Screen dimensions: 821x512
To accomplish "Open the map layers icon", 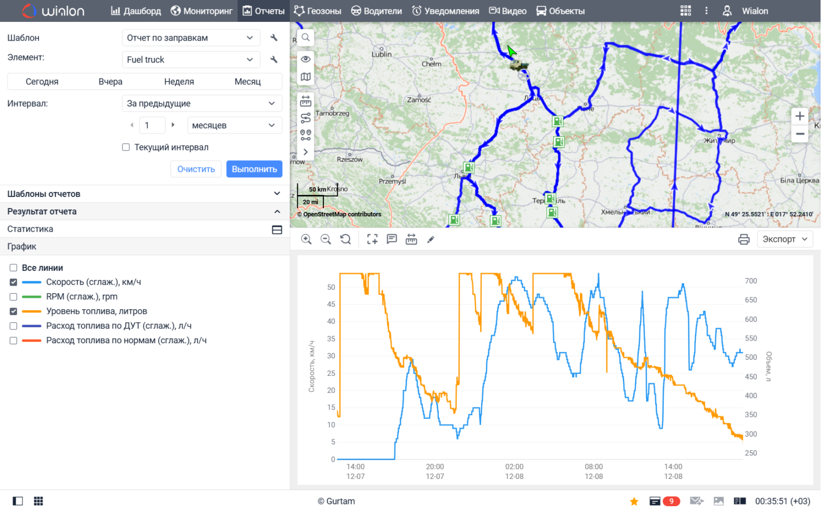I will click(x=305, y=77).
